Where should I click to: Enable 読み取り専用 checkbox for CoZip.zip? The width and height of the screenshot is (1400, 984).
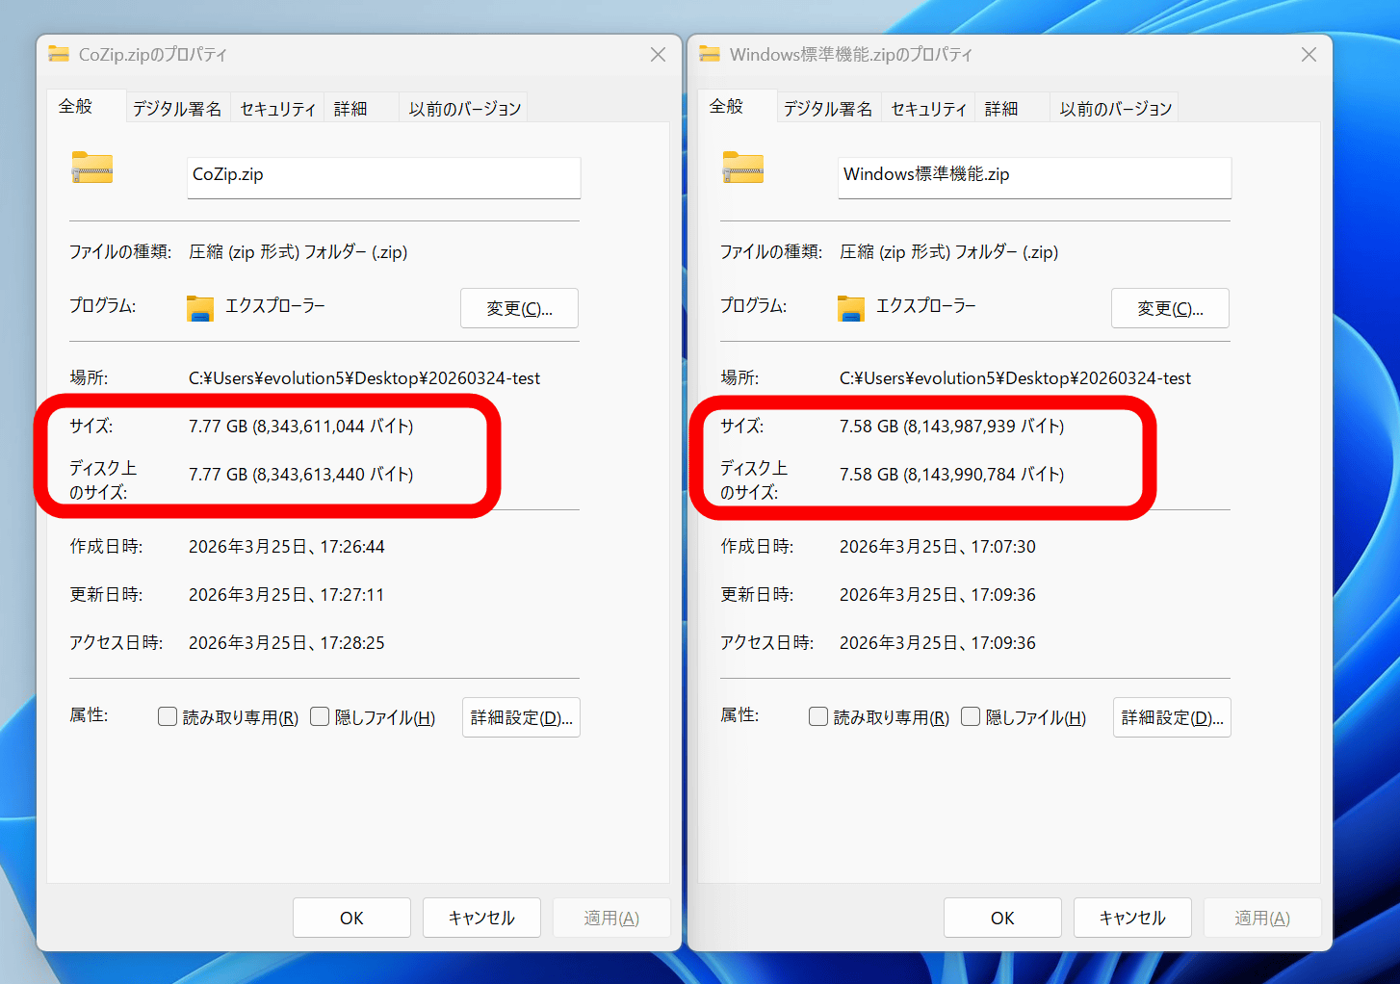(x=168, y=717)
